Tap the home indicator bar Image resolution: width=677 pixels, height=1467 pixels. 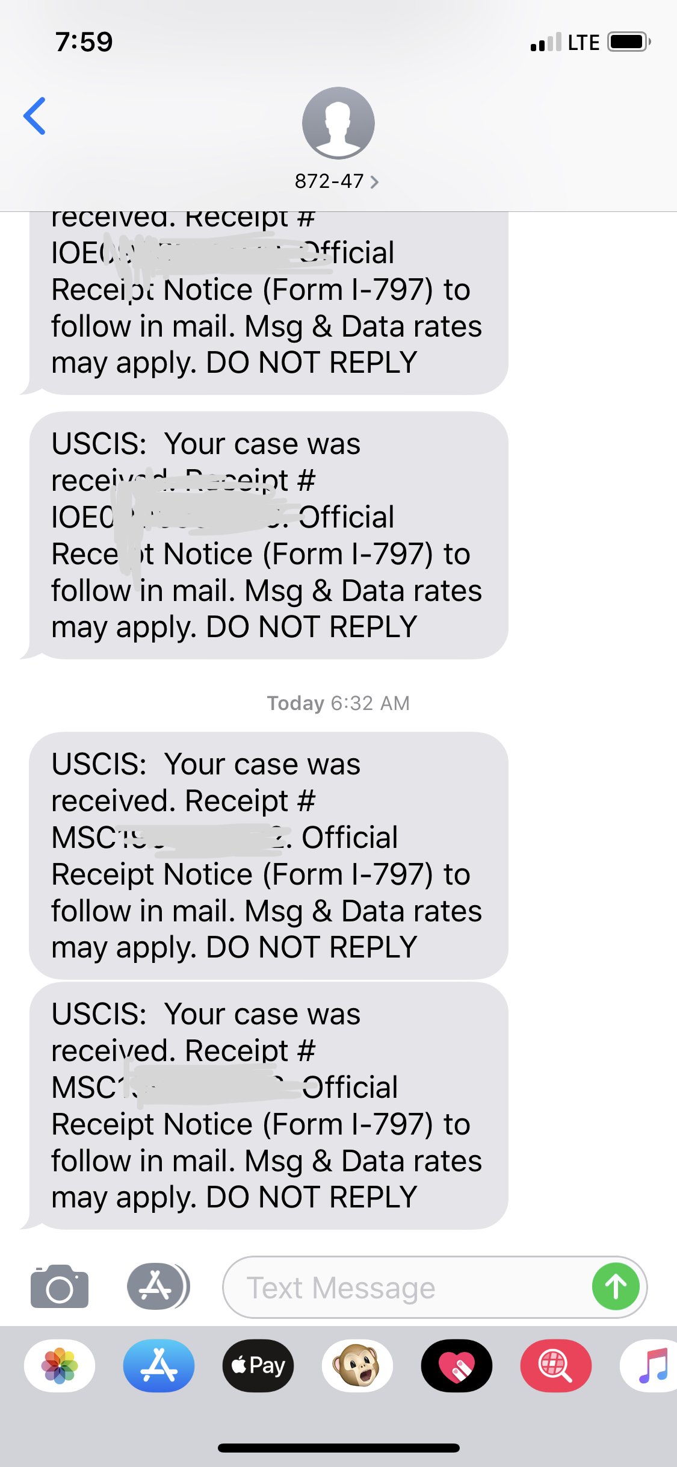pyautogui.click(x=338, y=1448)
